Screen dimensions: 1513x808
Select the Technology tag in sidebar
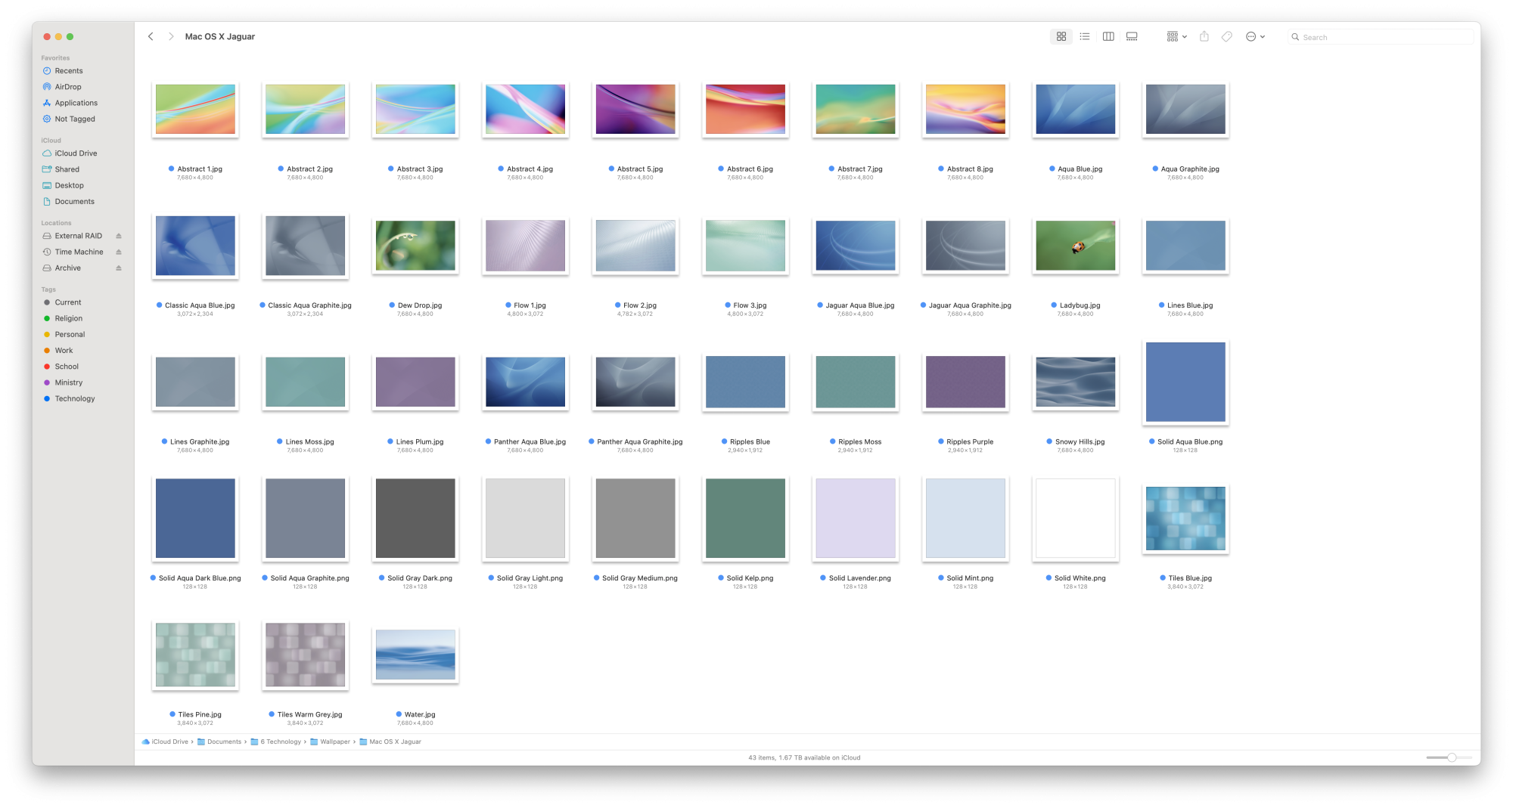(74, 398)
